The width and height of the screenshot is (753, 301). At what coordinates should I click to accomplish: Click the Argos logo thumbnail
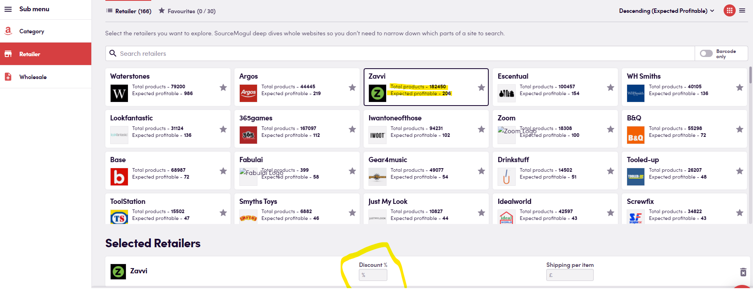tap(248, 94)
